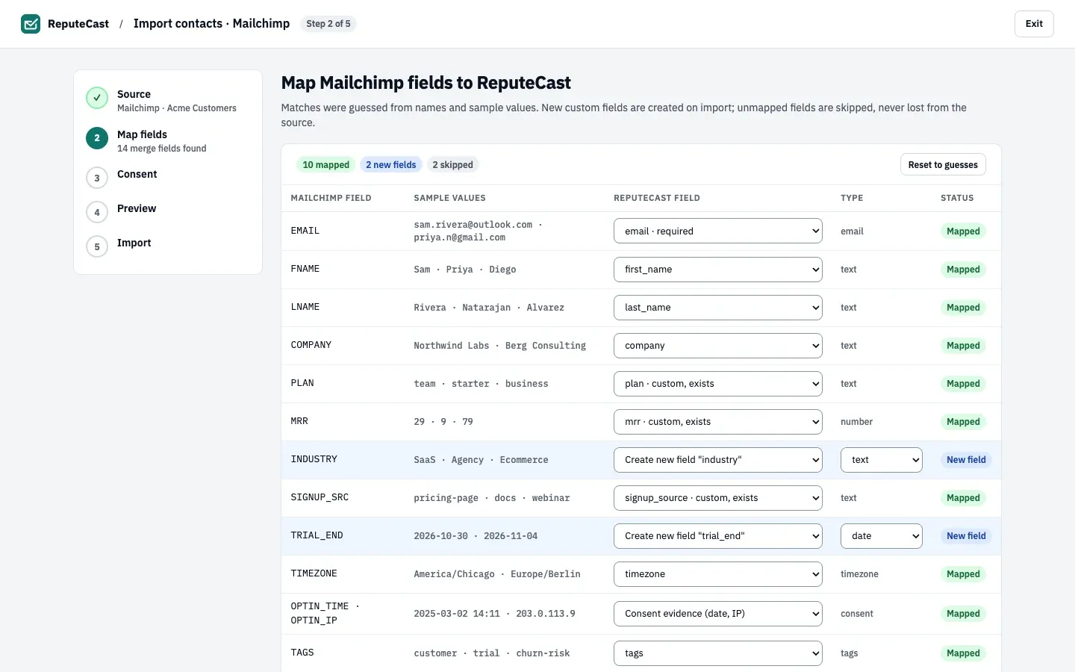Open the FNAME row first_name dropdown

point(718,270)
